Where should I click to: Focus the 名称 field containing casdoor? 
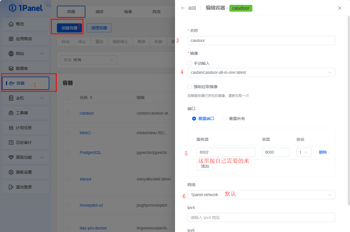point(261,40)
